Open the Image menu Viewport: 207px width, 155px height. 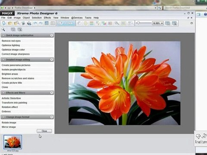click(17, 18)
